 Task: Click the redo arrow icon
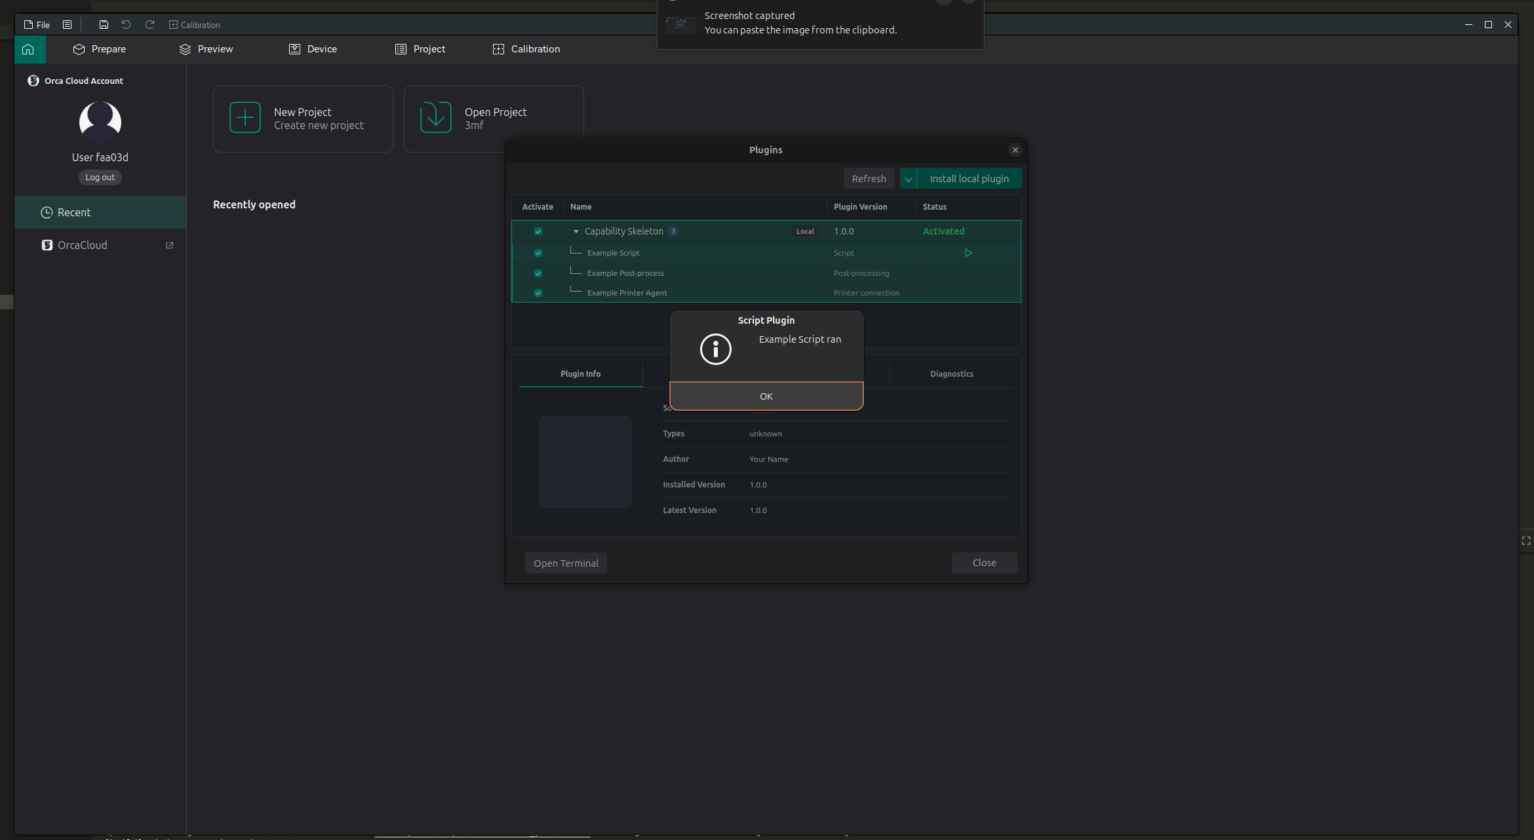click(x=149, y=25)
